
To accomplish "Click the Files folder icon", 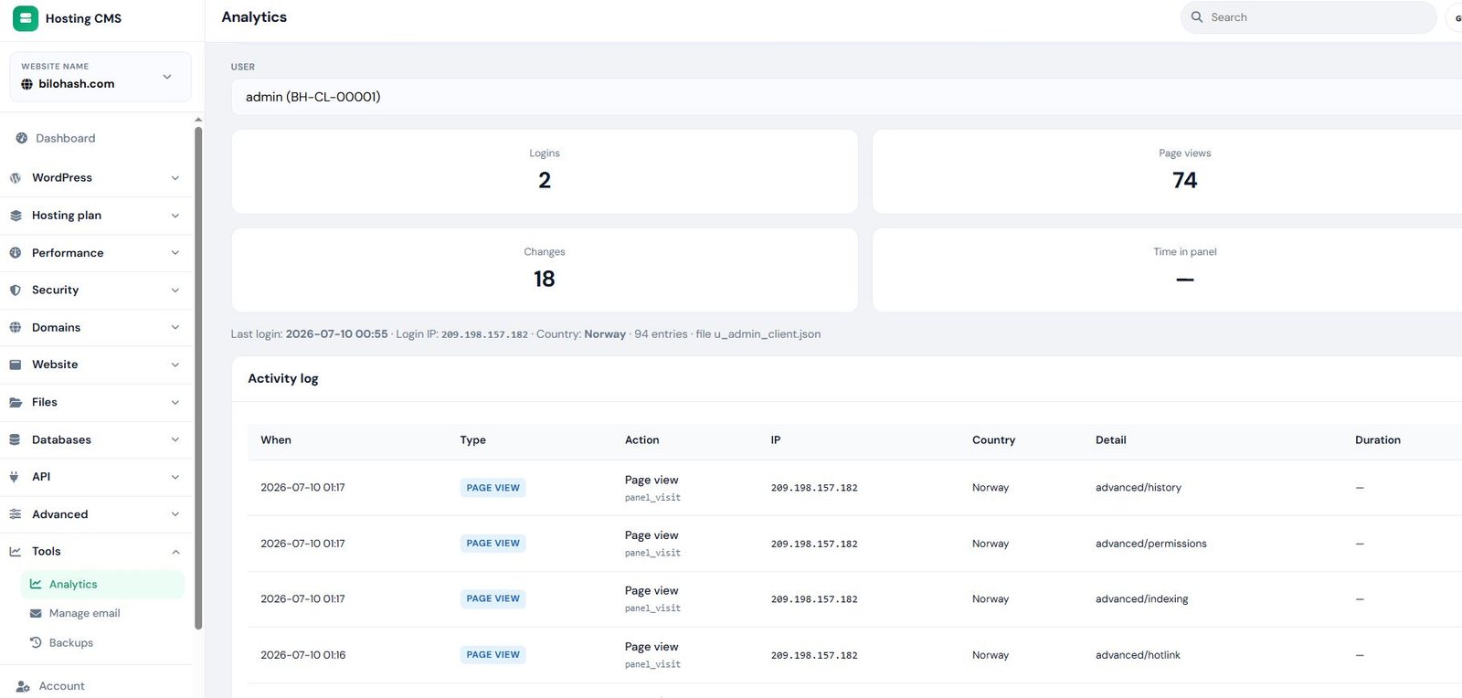I will [16, 402].
